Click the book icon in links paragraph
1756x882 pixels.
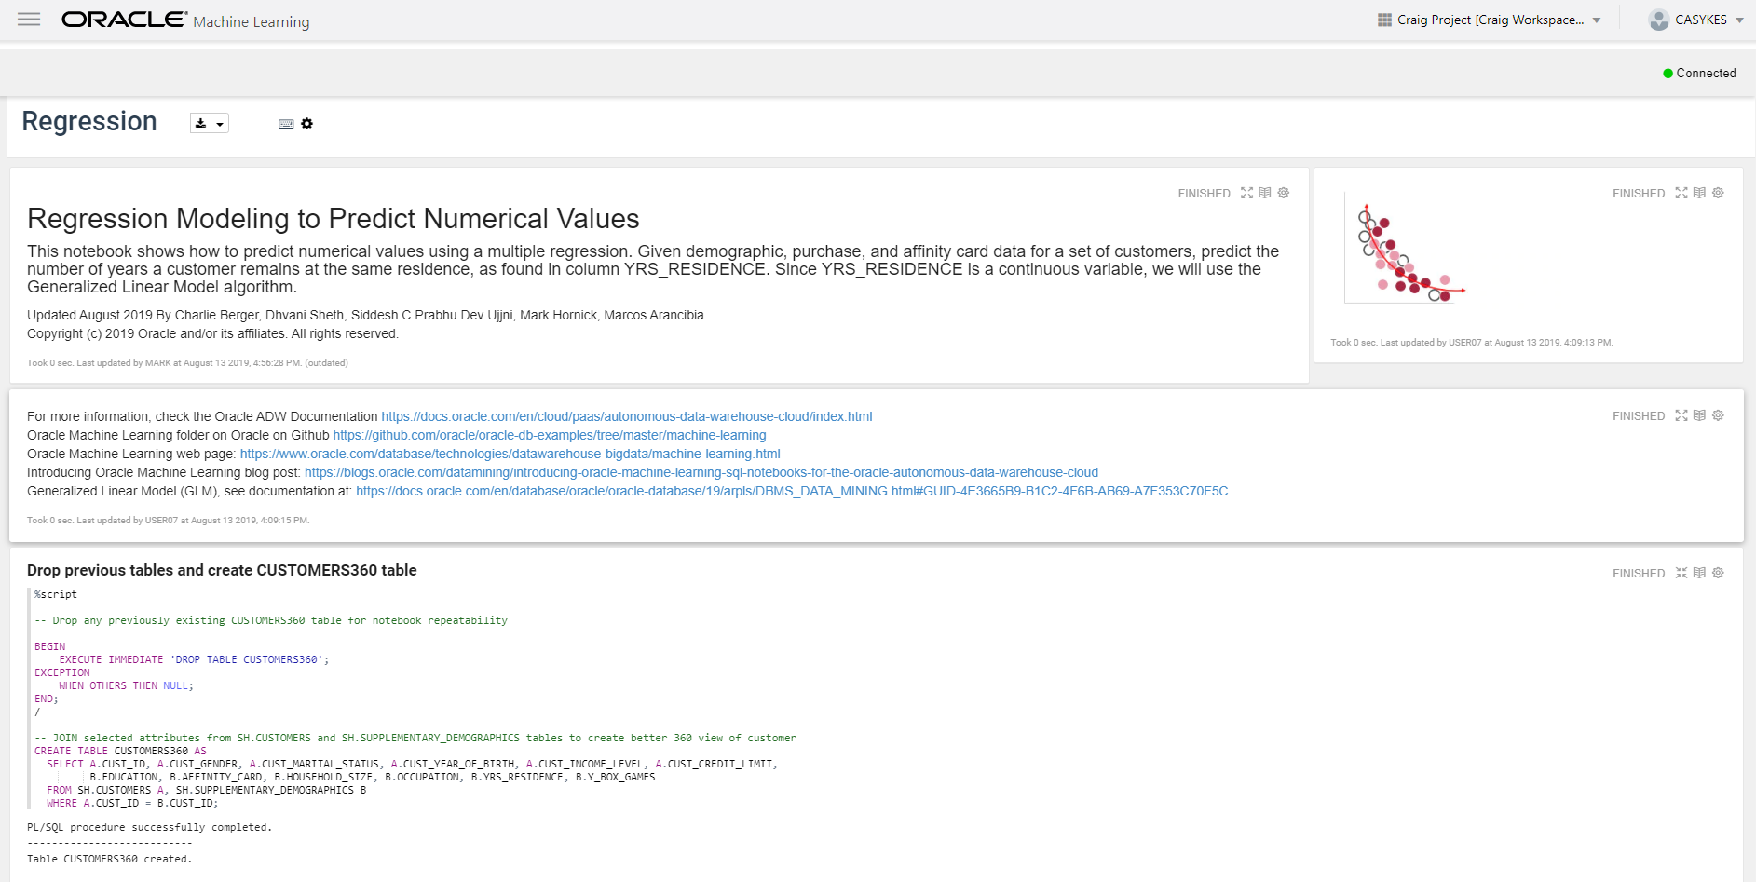tap(1699, 415)
